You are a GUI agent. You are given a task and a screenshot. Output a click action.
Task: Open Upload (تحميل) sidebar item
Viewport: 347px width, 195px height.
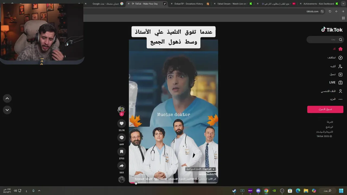336,74
